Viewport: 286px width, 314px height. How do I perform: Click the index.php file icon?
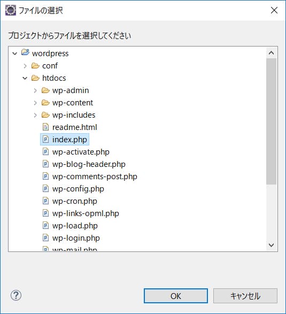pyautogui.click(x=45, y=139)
